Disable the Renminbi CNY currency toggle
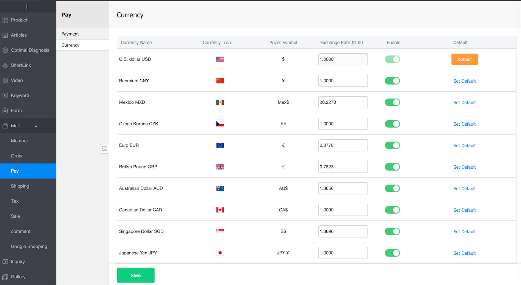The image size is (521, 285). tap(392, 81)
